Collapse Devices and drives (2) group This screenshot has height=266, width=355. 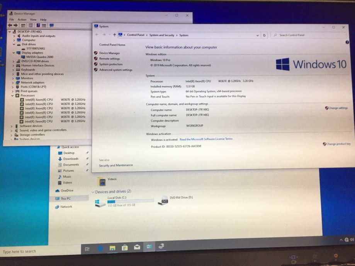pyautogui.click(x=93, y=192)
